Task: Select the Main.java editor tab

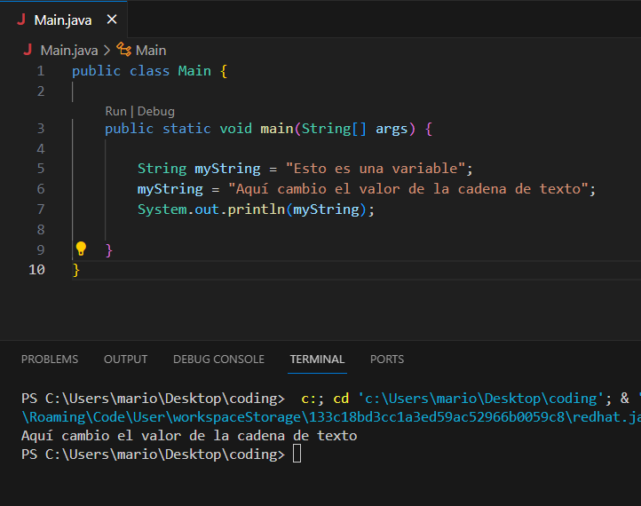Action: [x=63, y=20]
